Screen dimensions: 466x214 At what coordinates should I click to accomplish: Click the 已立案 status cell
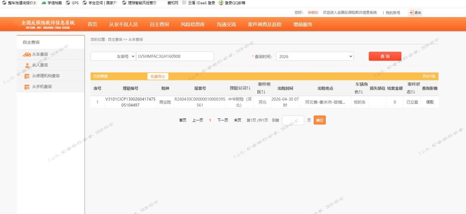pyautogui.click(x=412, y=102)
